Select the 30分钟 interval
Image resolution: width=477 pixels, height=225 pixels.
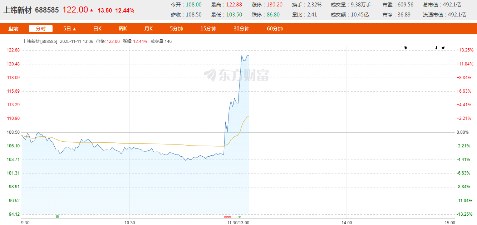(x=241, y=29)
